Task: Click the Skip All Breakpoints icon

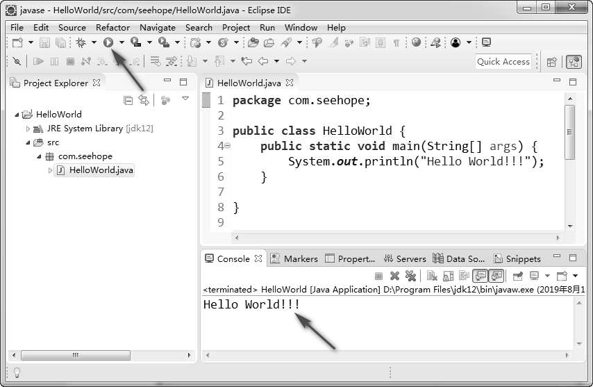Action: click(17, 61)
